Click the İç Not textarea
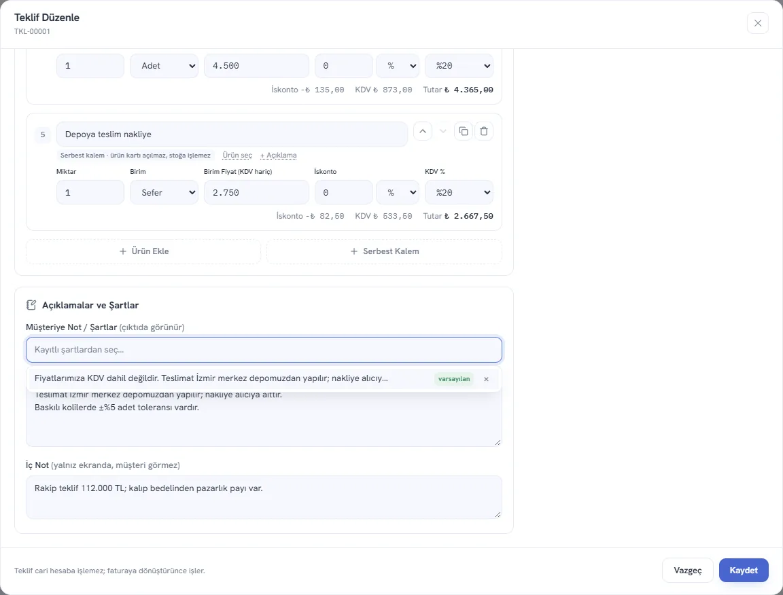 [264, 497]
